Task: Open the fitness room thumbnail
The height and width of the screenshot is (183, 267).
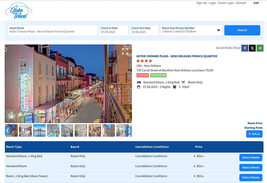Action: click(x=81, y=130)
